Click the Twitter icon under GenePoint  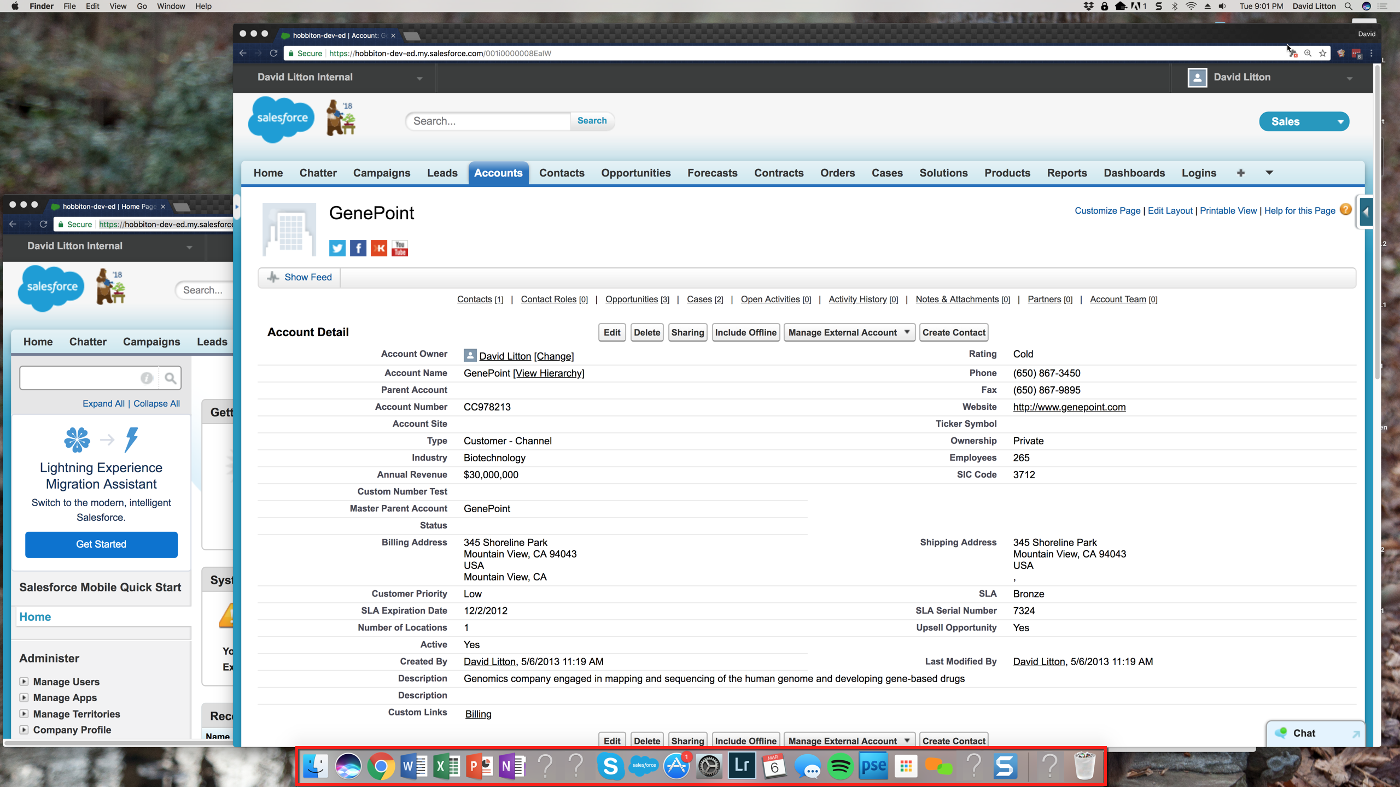[x=337, y=248]
